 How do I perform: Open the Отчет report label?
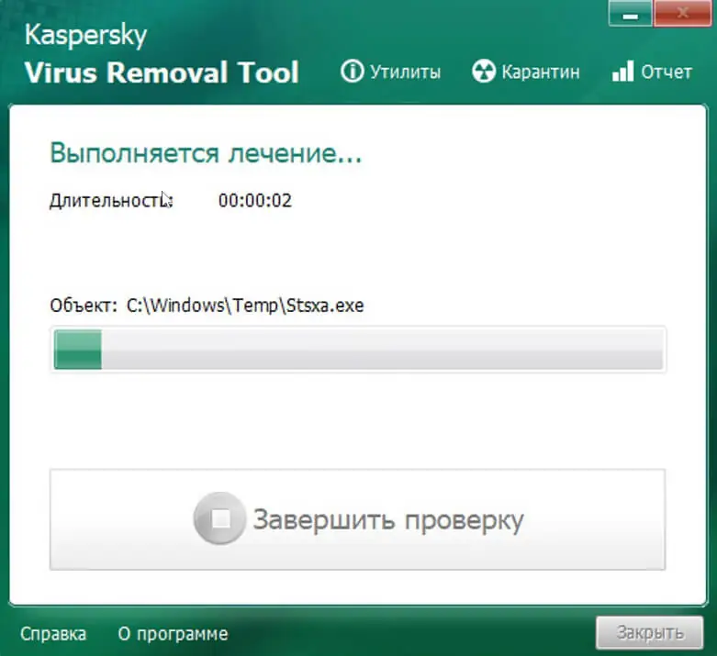[667, 72]
